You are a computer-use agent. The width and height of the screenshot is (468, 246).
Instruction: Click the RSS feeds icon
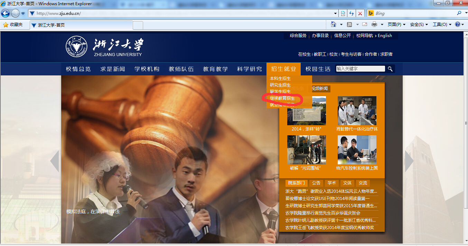tap(349, 25)
